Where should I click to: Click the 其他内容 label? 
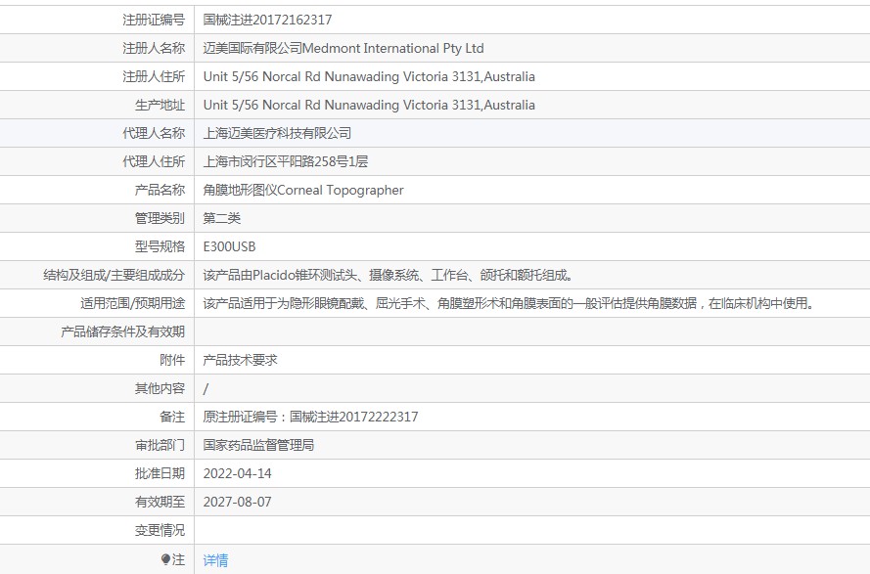click(x=160, y=388)
